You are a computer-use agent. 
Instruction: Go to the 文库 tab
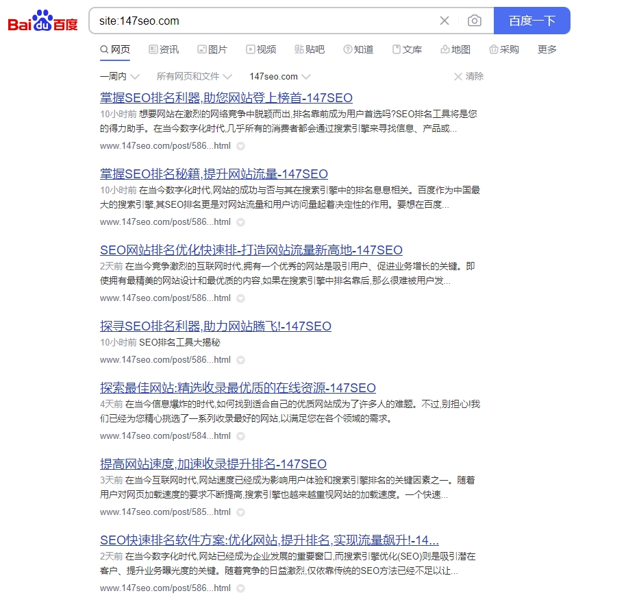coord(407,49)
